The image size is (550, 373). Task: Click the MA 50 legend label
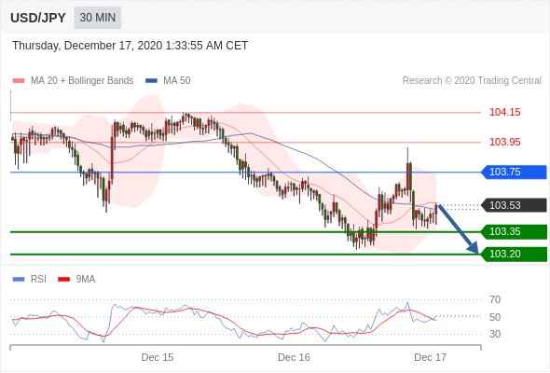pyautogui.click(x=177, y=81)
